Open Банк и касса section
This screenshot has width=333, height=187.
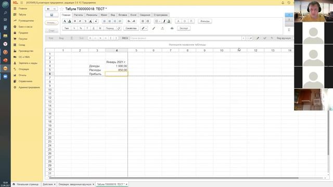pos(25,26)
